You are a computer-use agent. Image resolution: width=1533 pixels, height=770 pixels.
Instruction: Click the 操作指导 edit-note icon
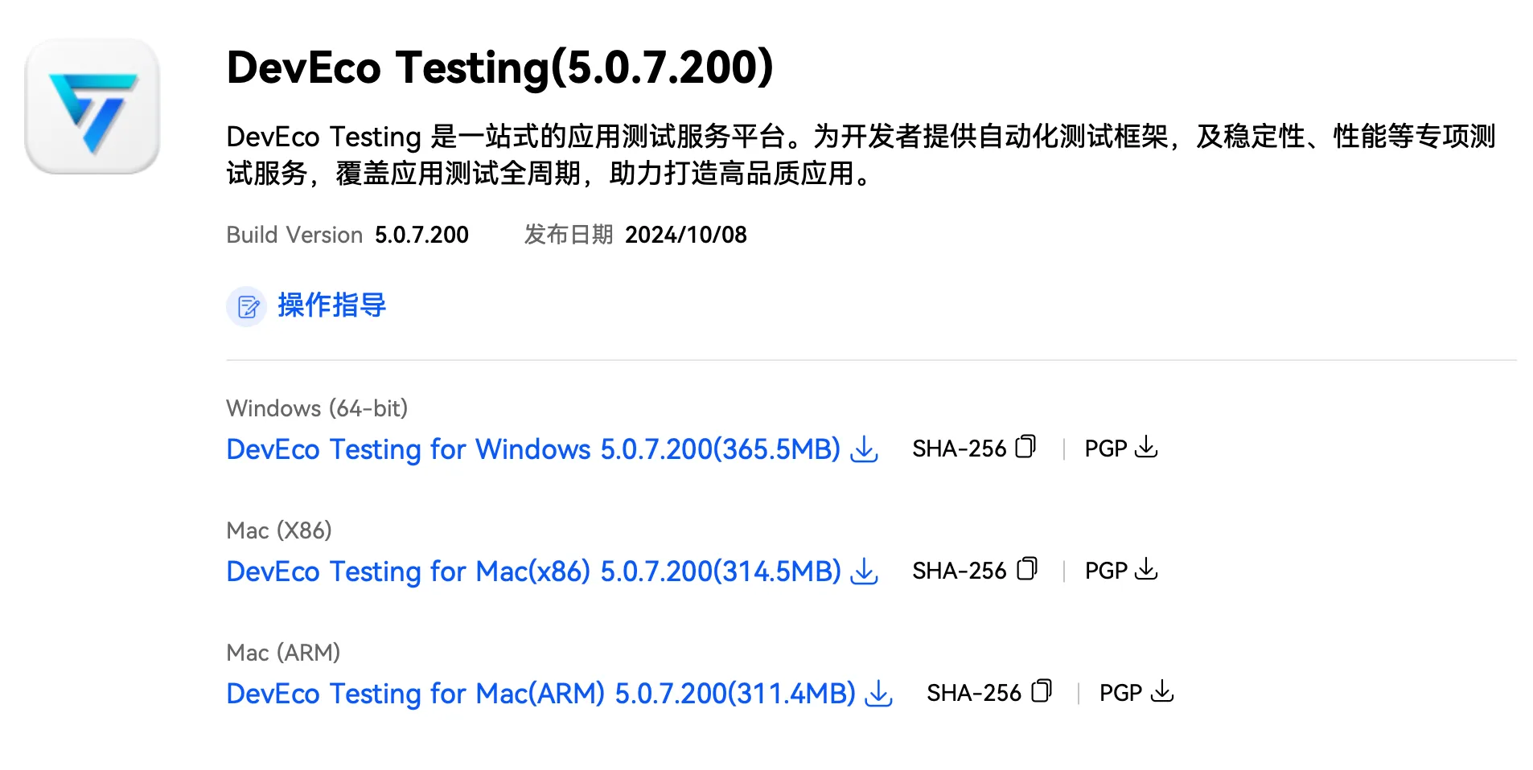(x=246, y=306)
